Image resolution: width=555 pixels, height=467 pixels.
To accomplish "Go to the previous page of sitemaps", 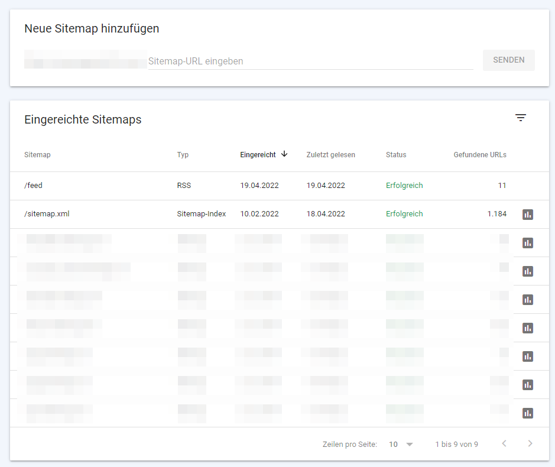I will [x=504, y=444].
